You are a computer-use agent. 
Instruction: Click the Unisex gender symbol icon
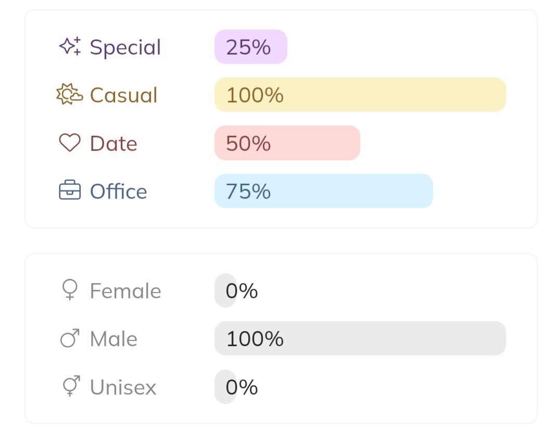(71, 386)
